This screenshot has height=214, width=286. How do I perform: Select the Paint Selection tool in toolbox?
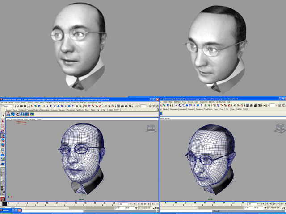coord(3,131)
